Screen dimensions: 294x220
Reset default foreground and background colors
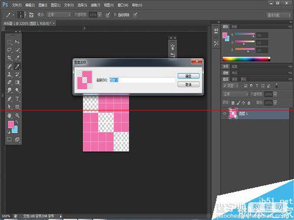(9, 132)
